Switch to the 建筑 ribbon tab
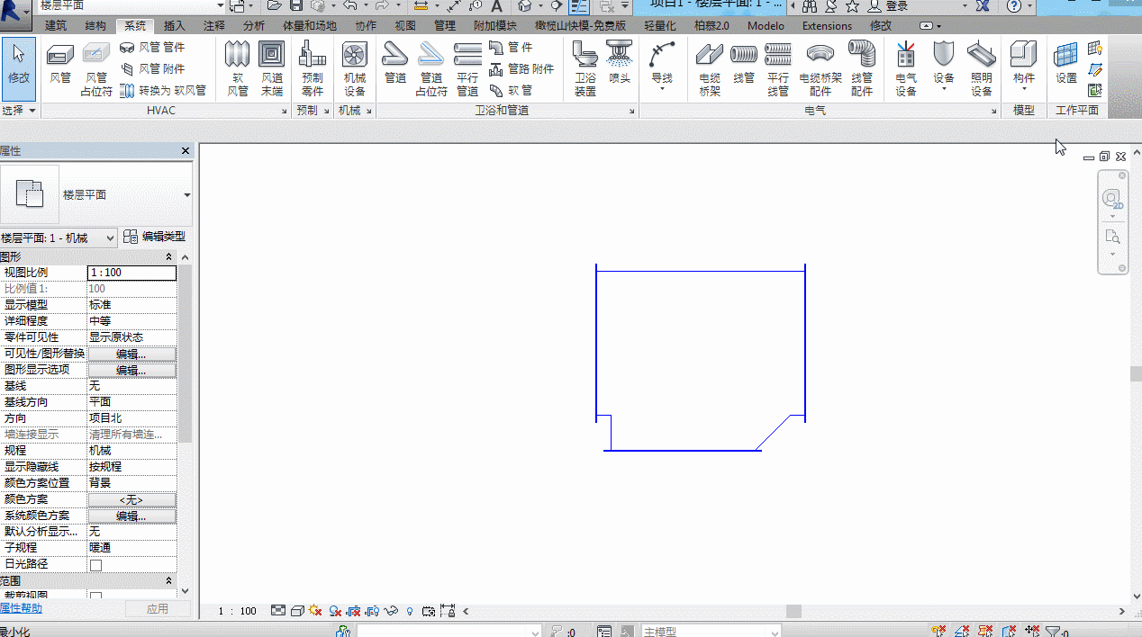 56,26
